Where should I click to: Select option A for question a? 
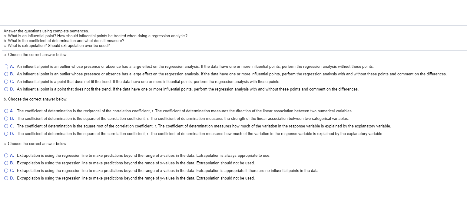[6, 66]
